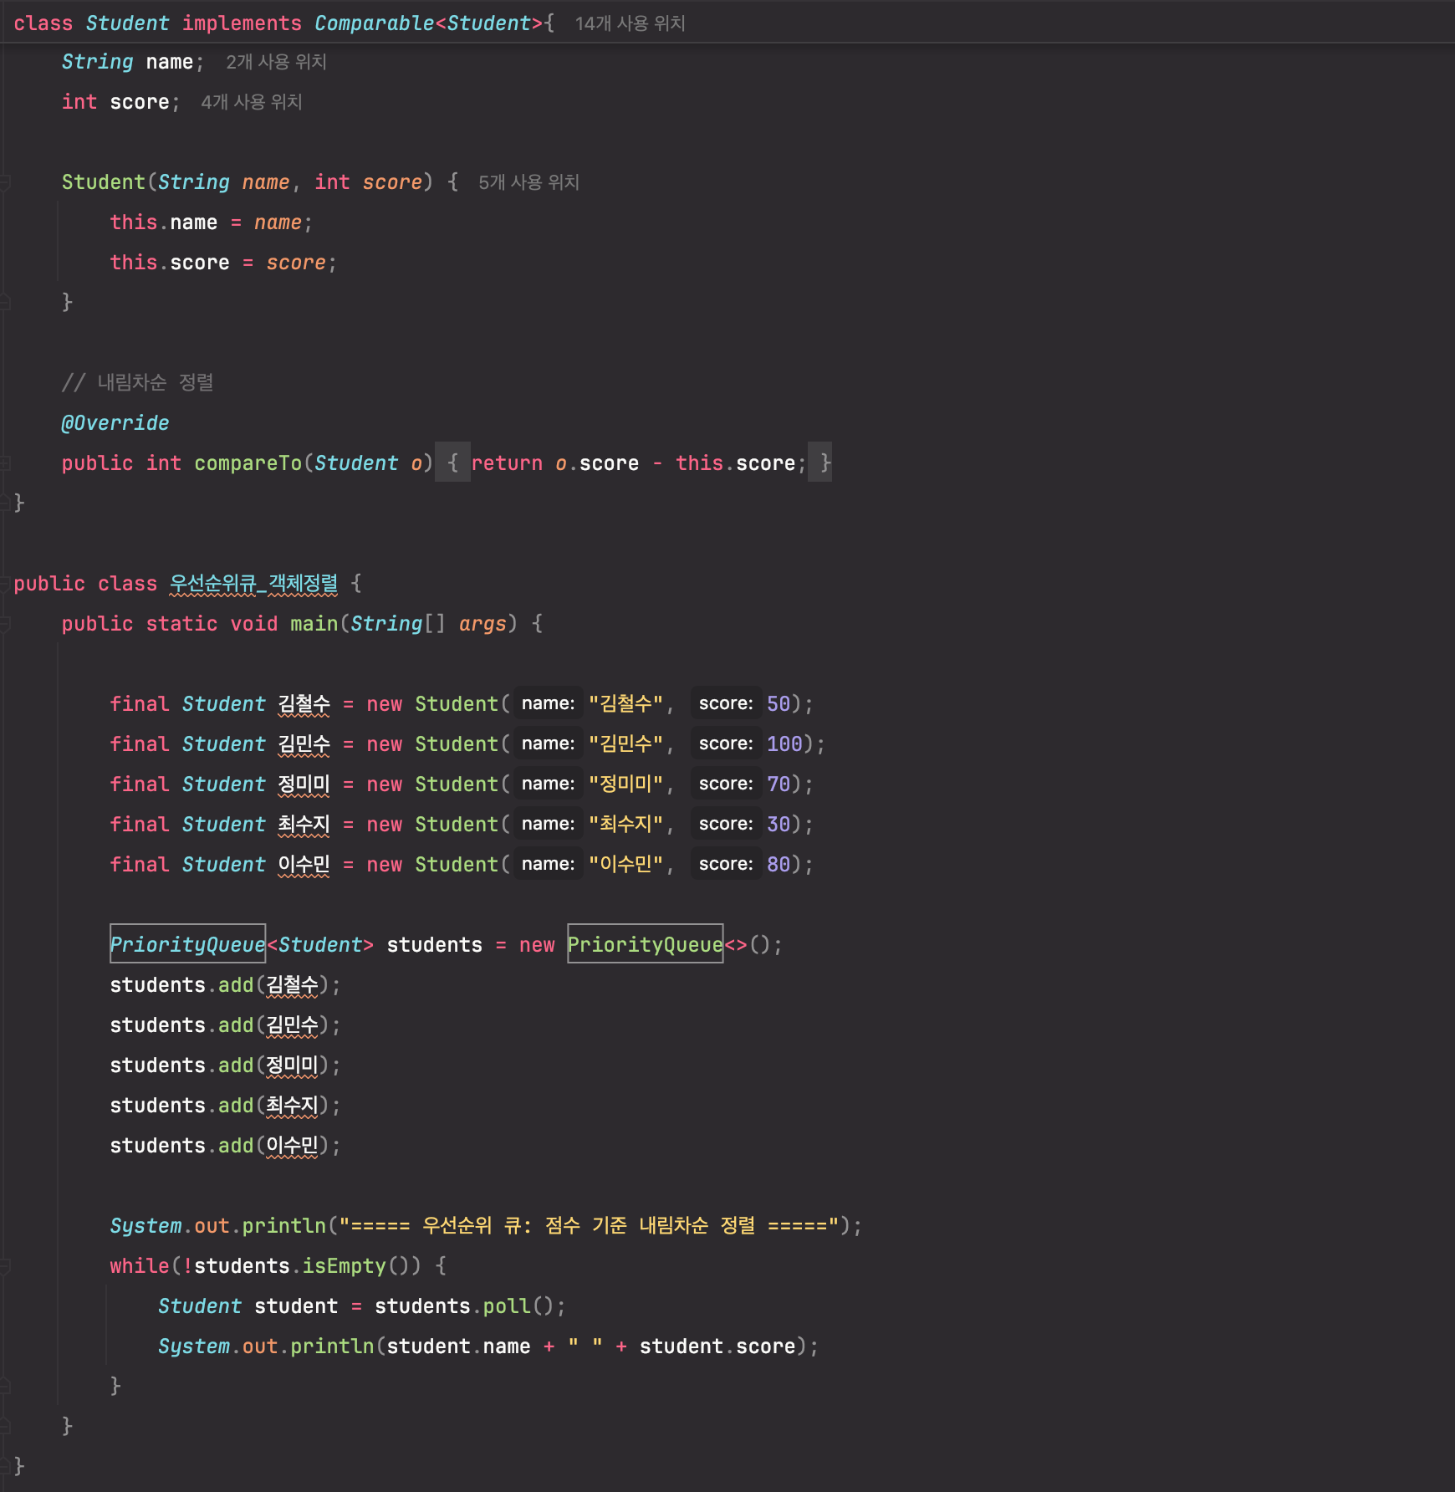Click the poll method call

point(507,1306)
